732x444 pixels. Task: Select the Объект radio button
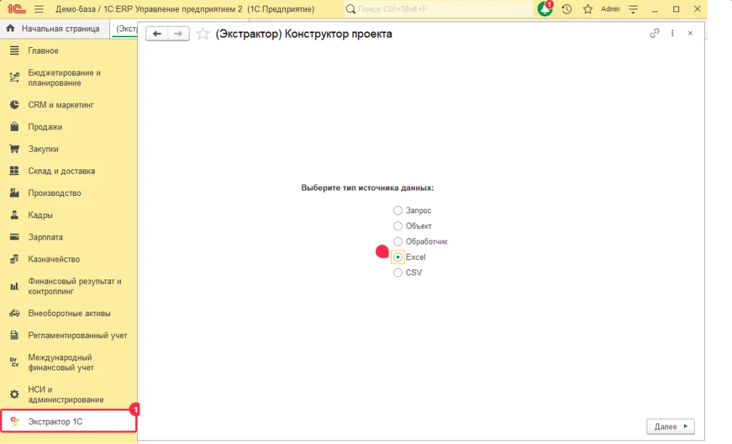pos(397,226)
